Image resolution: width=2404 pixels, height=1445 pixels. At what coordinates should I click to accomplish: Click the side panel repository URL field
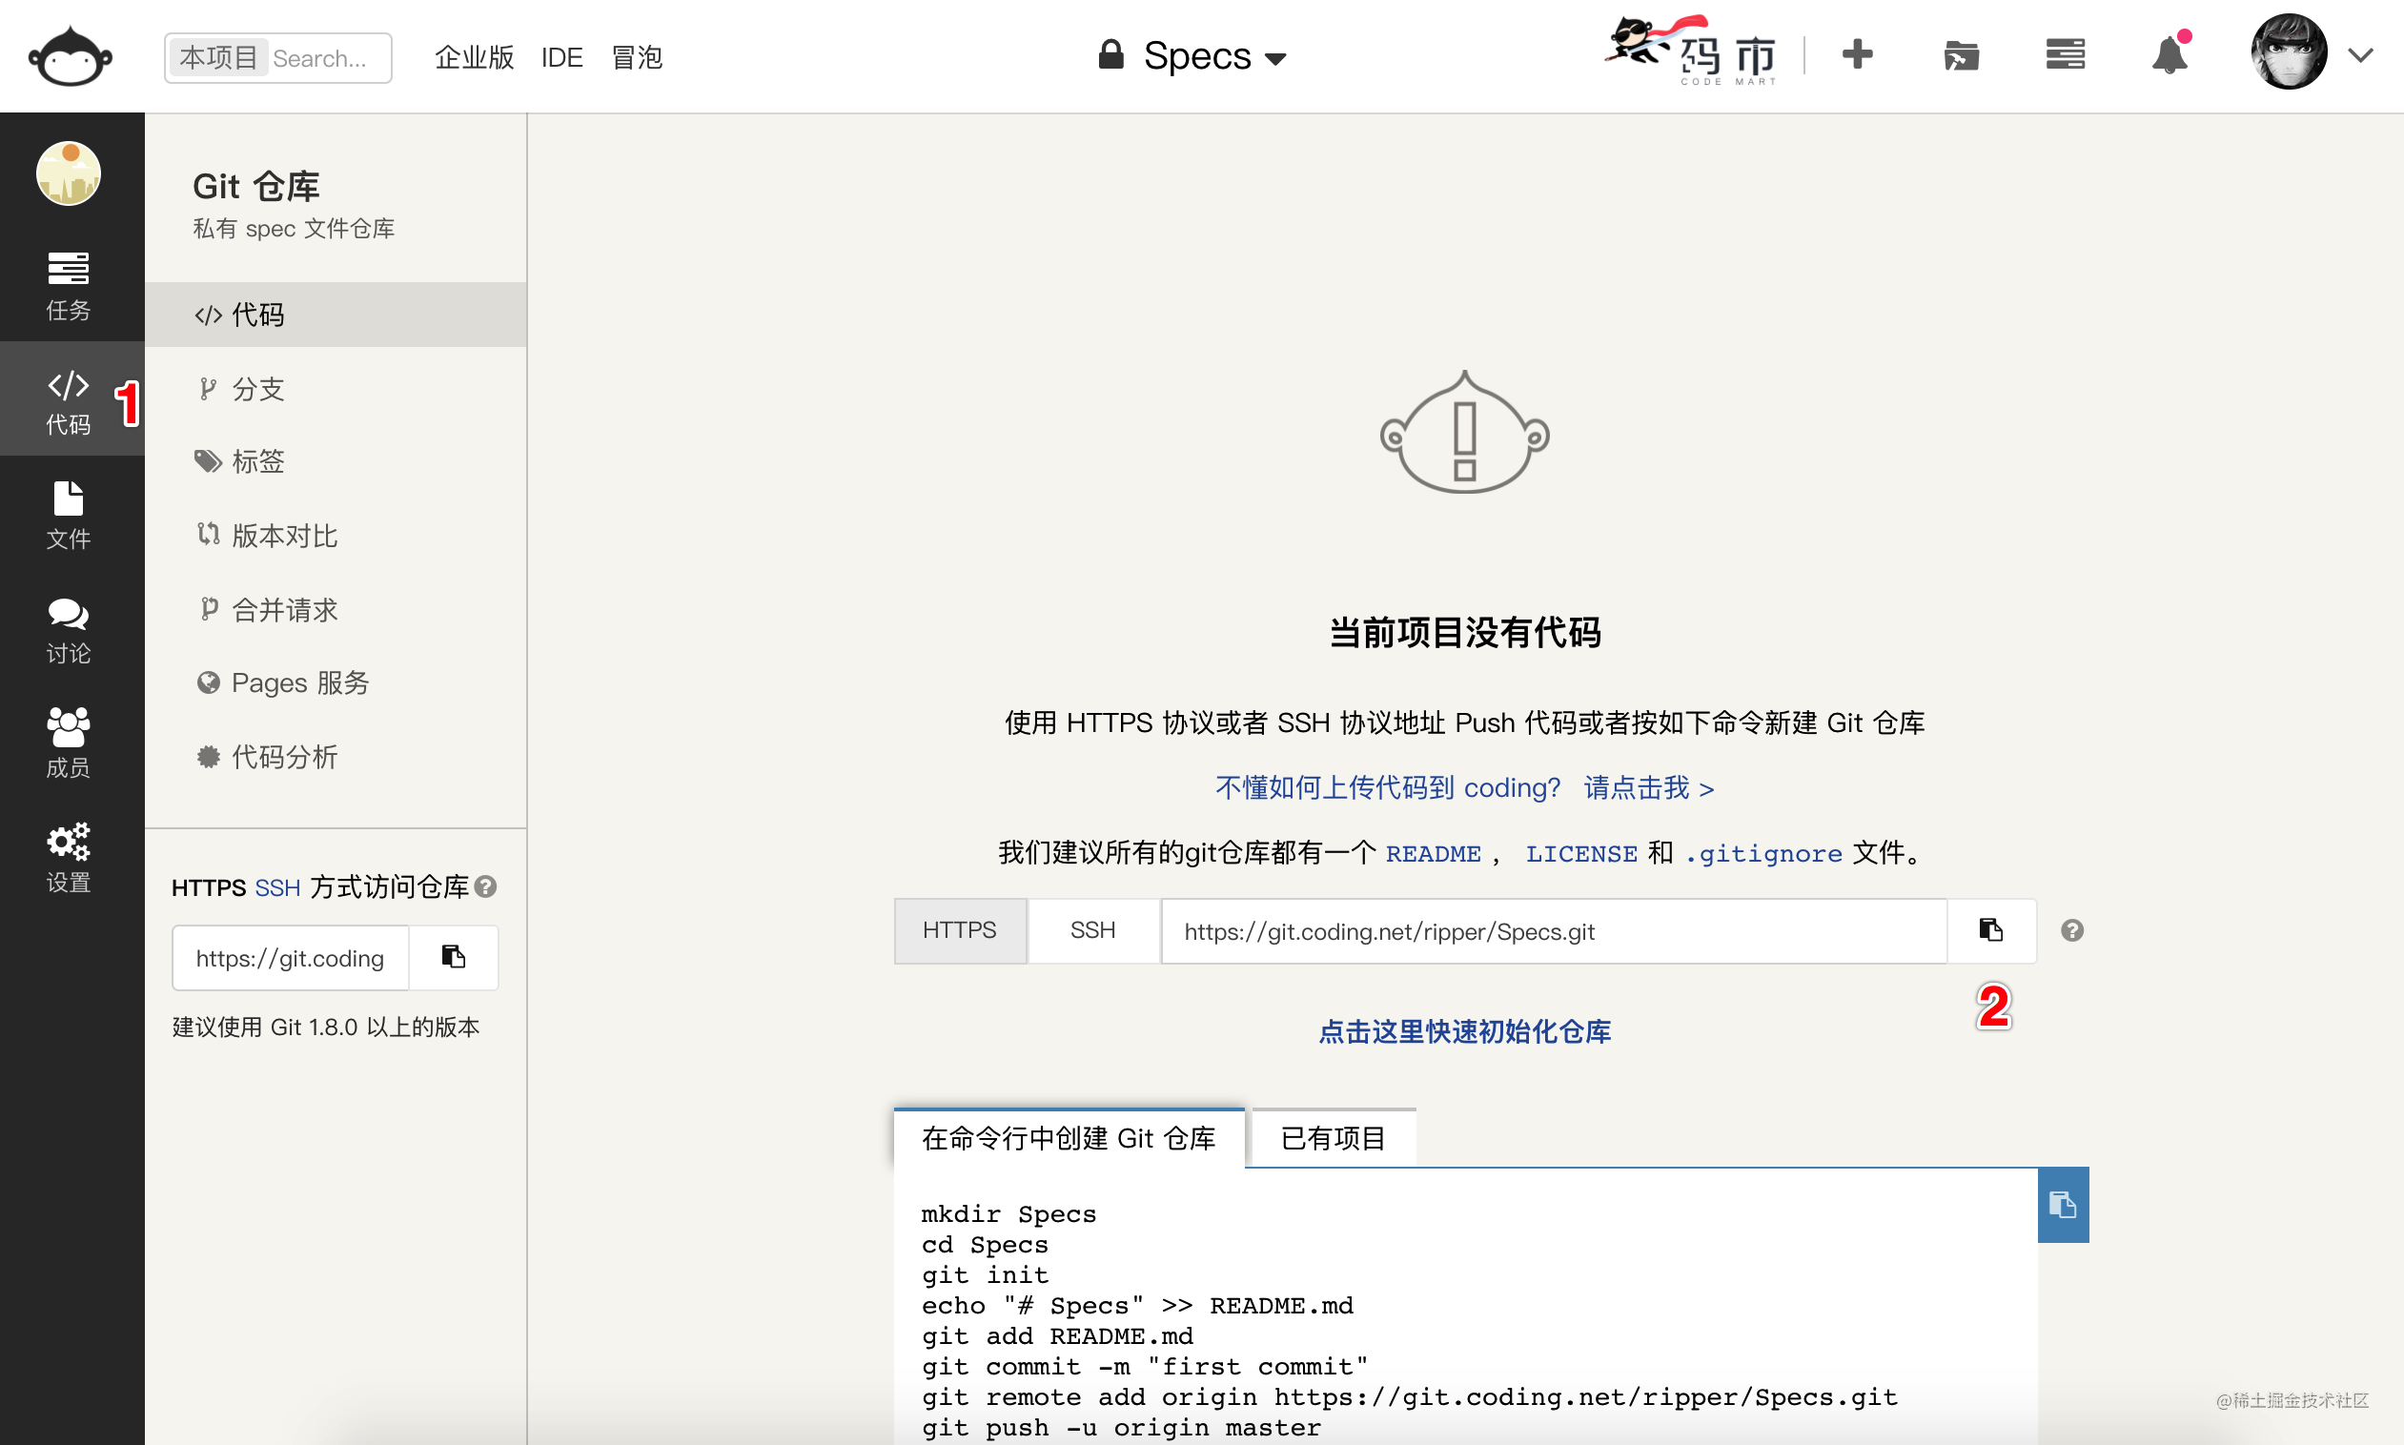coord(290,958)
